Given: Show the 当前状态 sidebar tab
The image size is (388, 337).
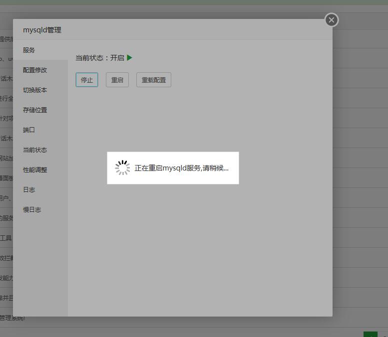Looking at the screenshot, I should coord(35,150).
